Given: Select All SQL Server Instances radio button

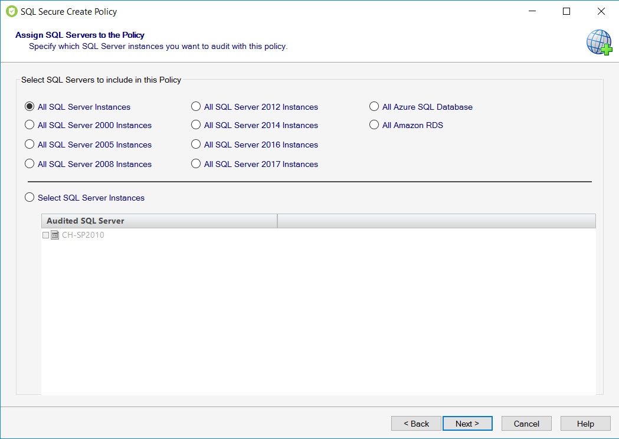Looking at the screenshot, I should pyautogui.click(x=30, y=107).
